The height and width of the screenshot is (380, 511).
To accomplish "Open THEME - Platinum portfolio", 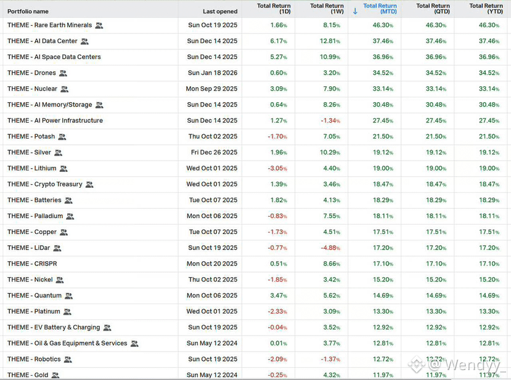I will (34, 312).
